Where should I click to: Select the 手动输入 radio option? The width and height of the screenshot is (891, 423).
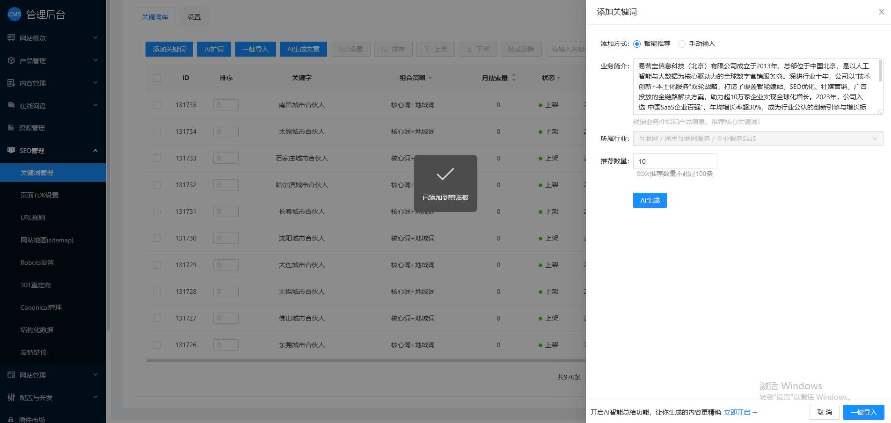point(682,44)
